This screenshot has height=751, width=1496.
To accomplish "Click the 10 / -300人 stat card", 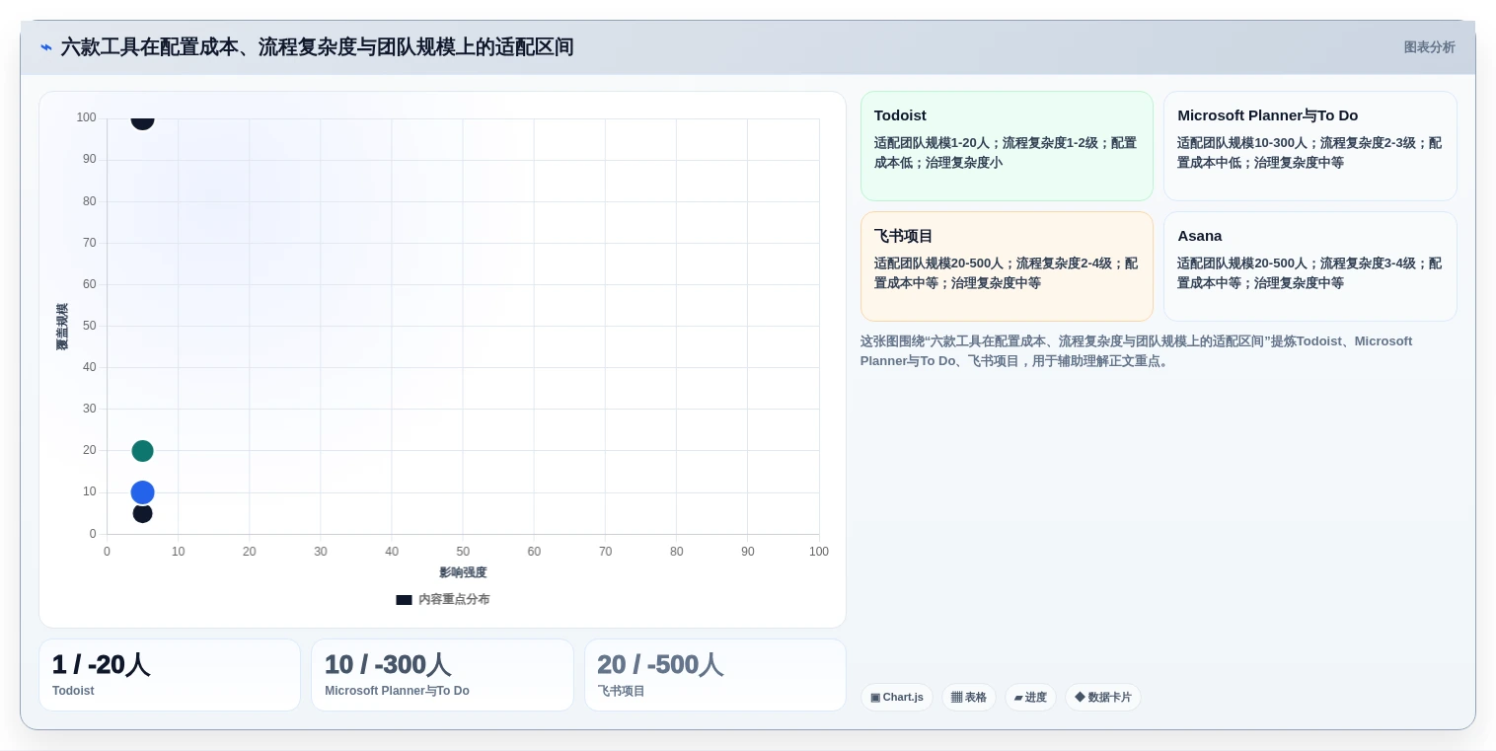I will 442,675.
